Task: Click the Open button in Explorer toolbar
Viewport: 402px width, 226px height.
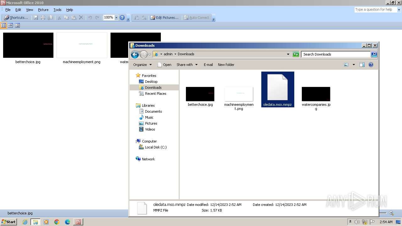Action: coord(165,65)
